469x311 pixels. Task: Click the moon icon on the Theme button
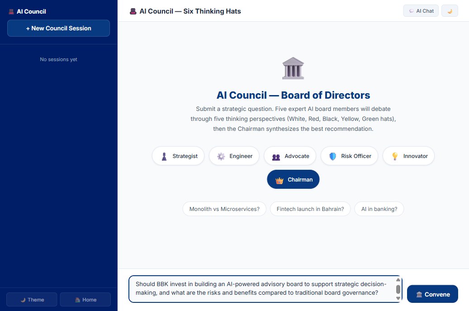point(23,300)
